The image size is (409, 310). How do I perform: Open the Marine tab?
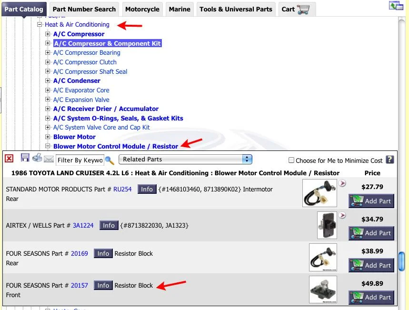pos(180,9)
